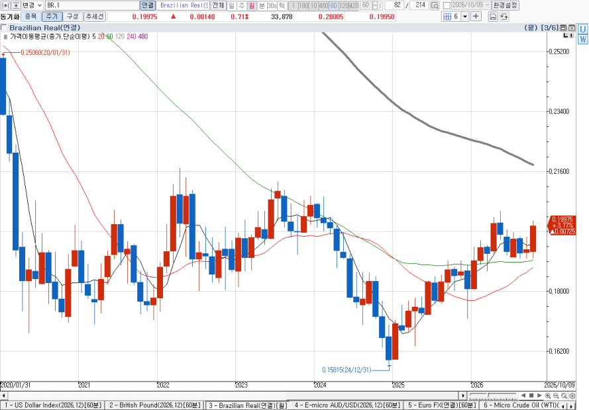The height and width of the screenshot is (410, 589).
Task: Select the 분 (minute) period toggle
Action: [262, 6]
